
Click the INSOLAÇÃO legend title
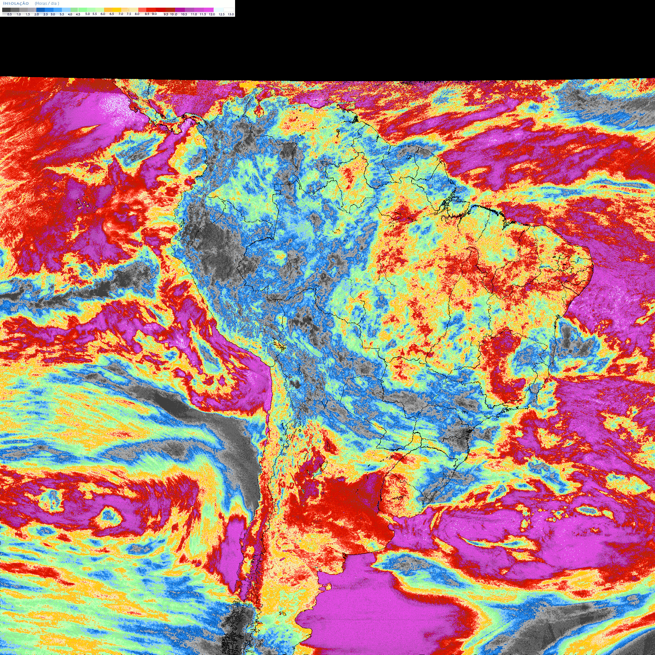(x=16, y=3)
